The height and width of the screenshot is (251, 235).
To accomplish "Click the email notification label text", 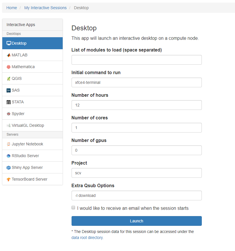I will tap(133, 208).
